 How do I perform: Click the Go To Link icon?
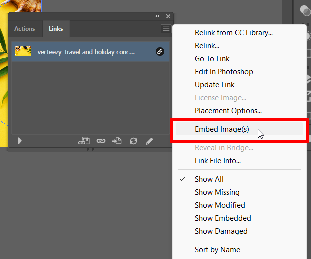point(117,141)
